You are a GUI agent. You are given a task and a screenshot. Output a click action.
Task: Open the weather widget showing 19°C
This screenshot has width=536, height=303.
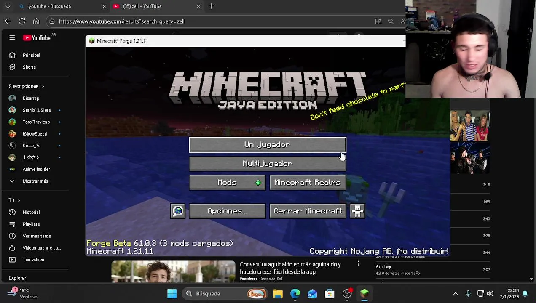(23, 293)
